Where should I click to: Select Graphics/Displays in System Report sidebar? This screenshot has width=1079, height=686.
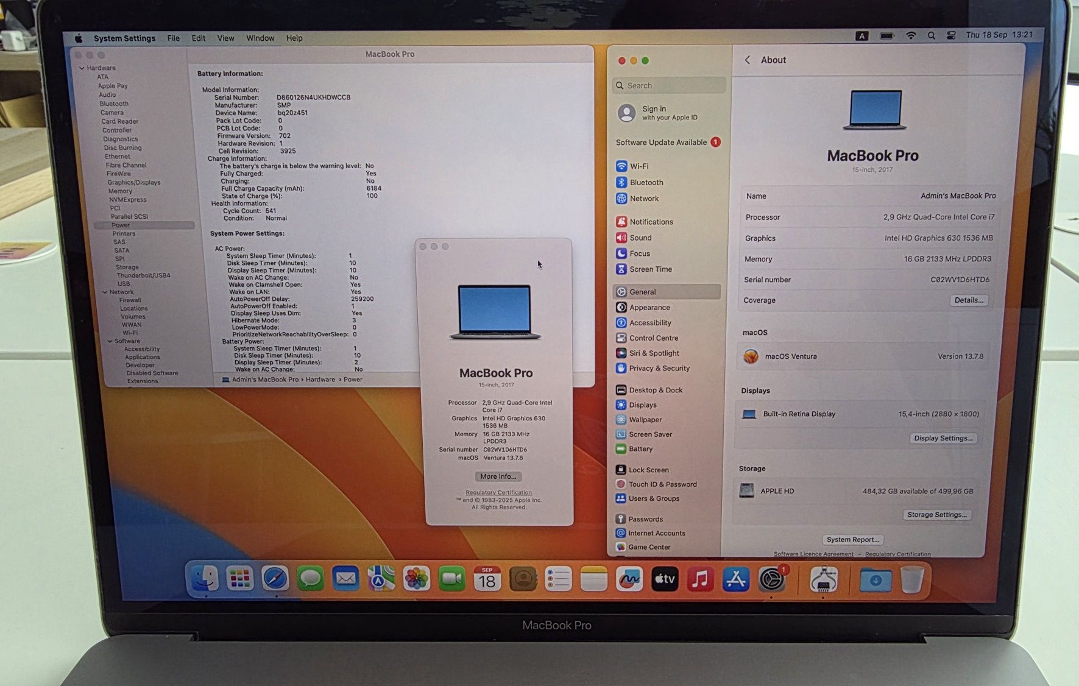[x=134, y=183]
